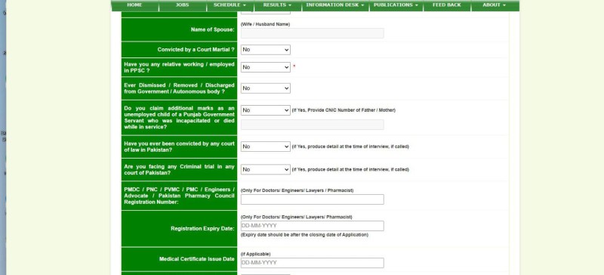Expand the RESULTS navigation menu
Image resolution: width=604 pixels, height=275 pixels.
pyautogui.click(x=277, y=5)
